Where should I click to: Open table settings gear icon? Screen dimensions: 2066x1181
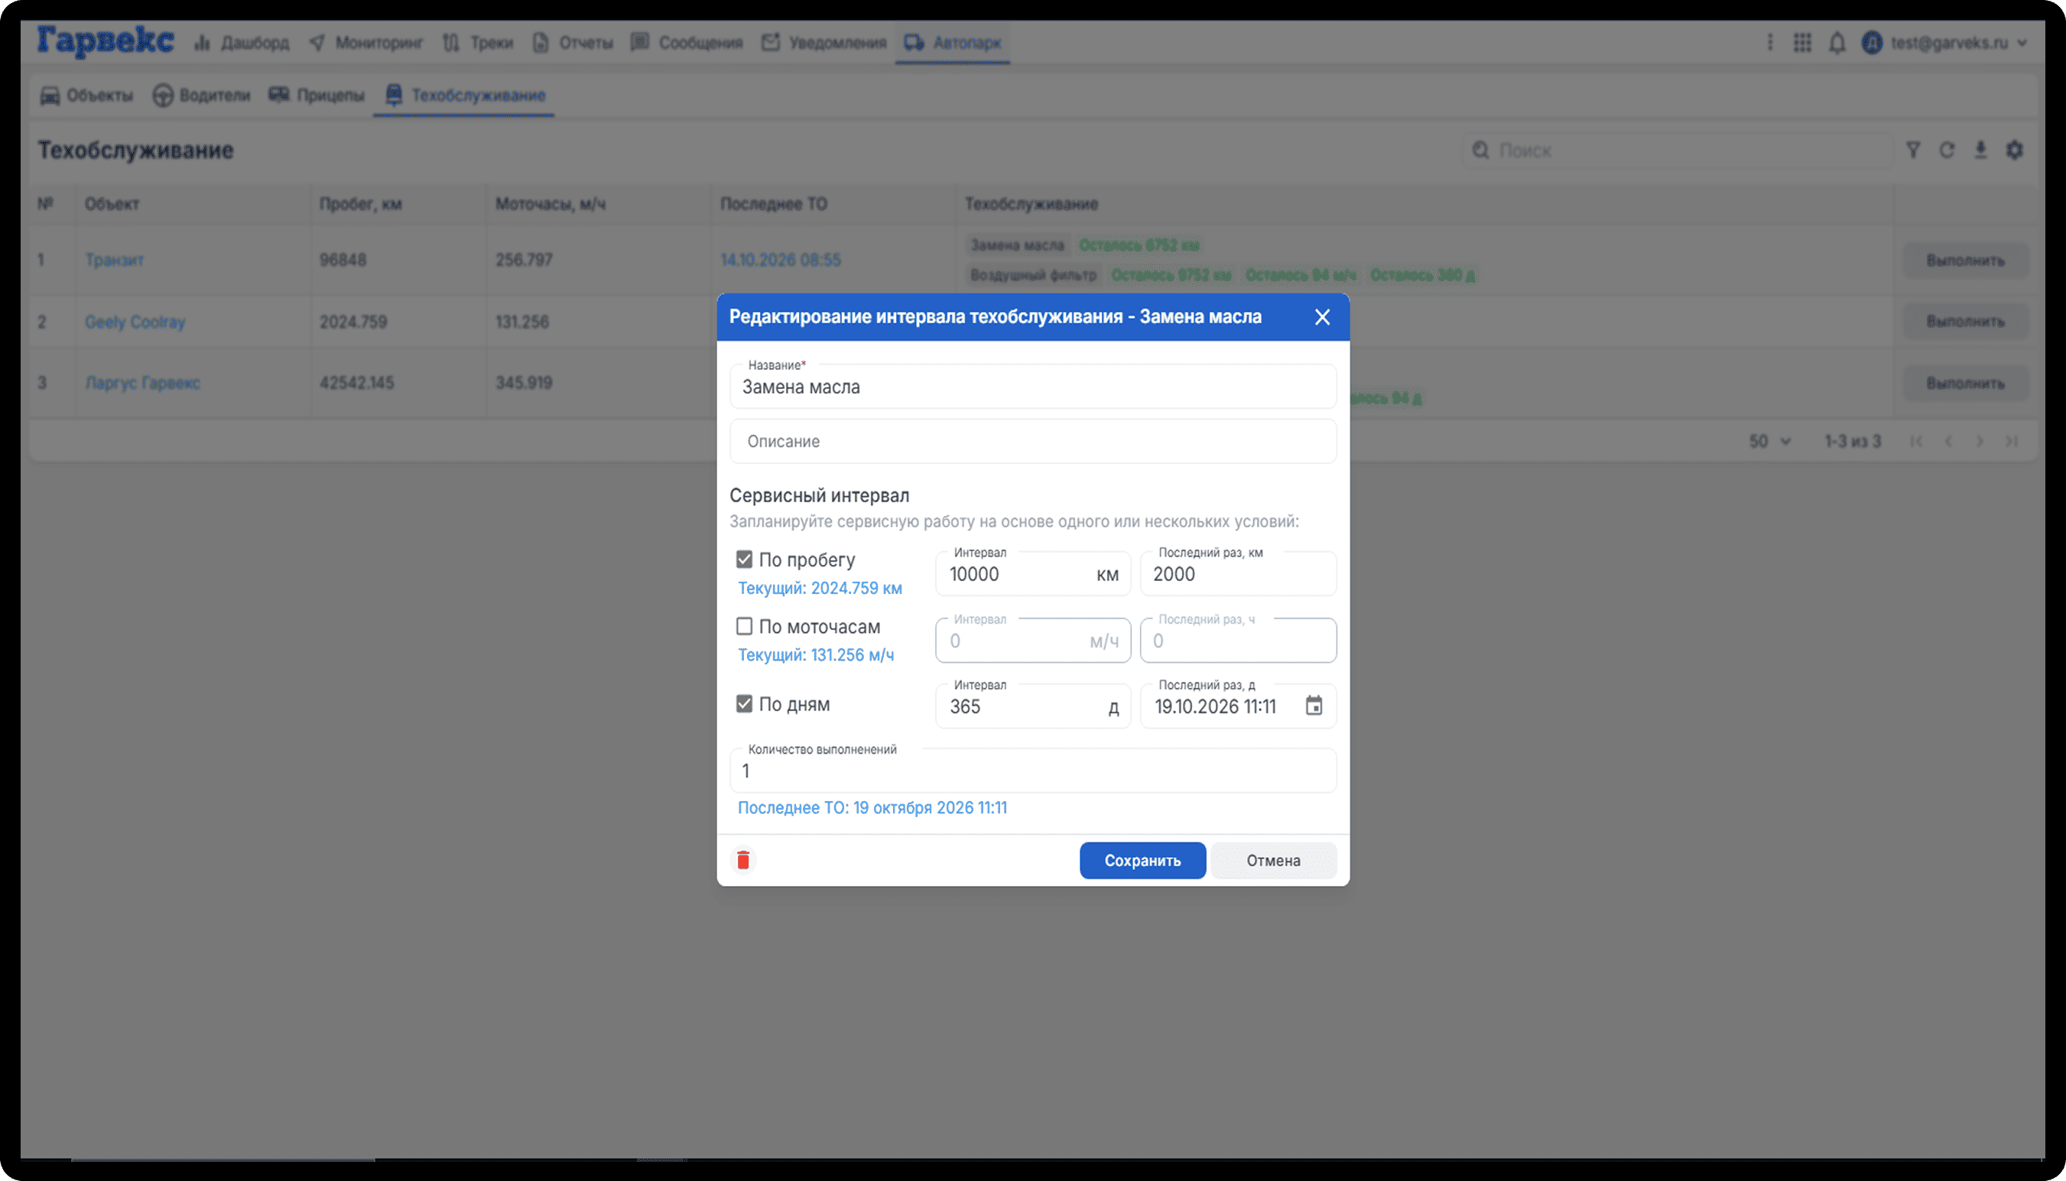pos(2014,150)
